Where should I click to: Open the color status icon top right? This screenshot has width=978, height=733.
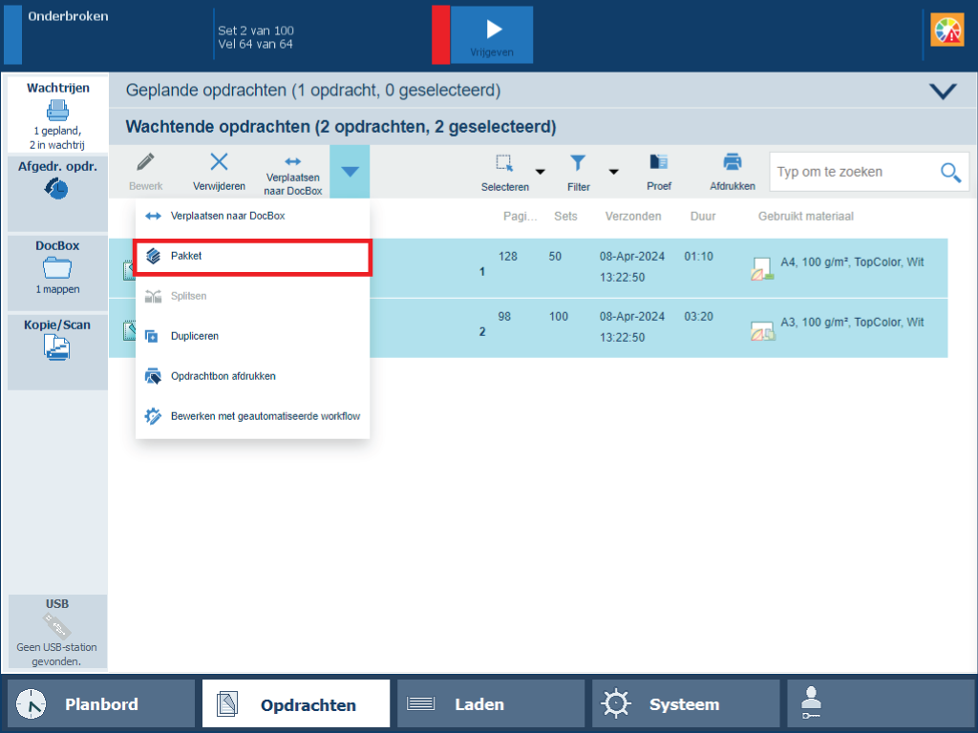[946, 30]
